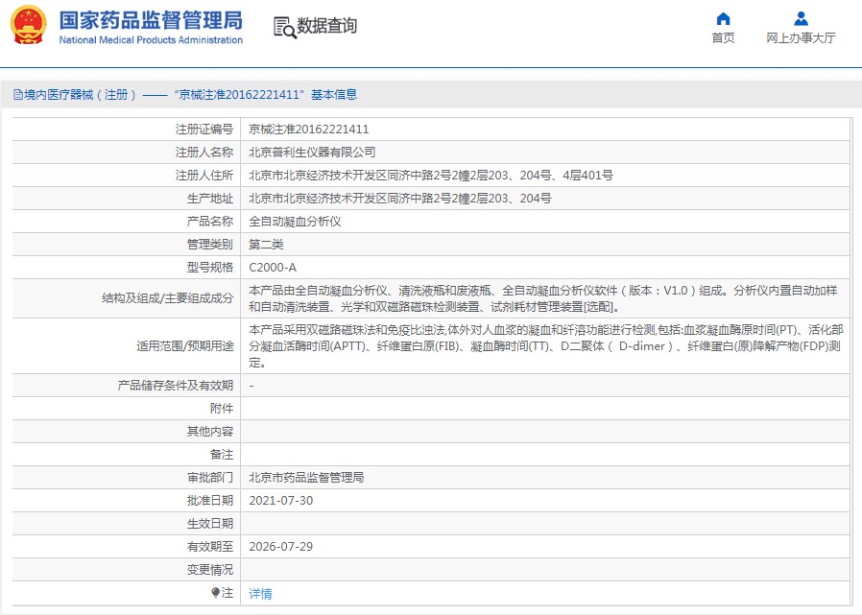The image size is (862, 615).
Task: Click the 产品名称 label
Action: click(x=210, y=222)
